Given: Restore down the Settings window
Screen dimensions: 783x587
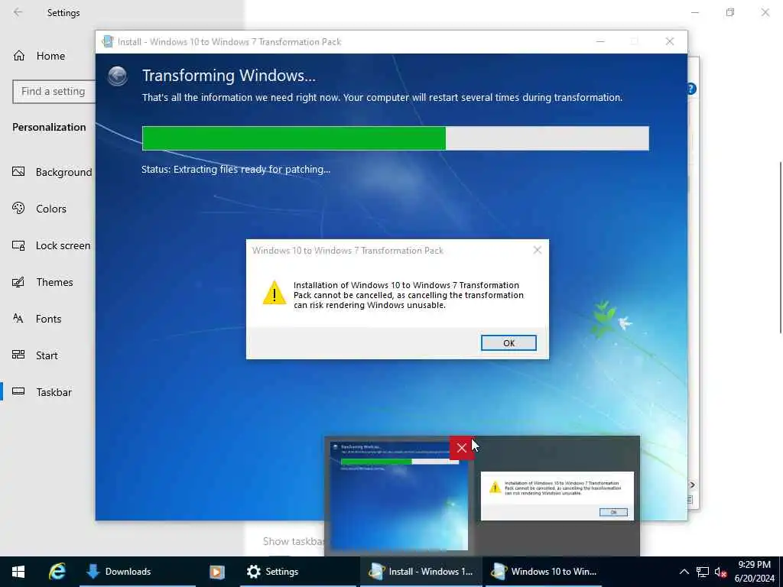Looking at the screenshot, I should pyautogui.click(x=730, y=12).
